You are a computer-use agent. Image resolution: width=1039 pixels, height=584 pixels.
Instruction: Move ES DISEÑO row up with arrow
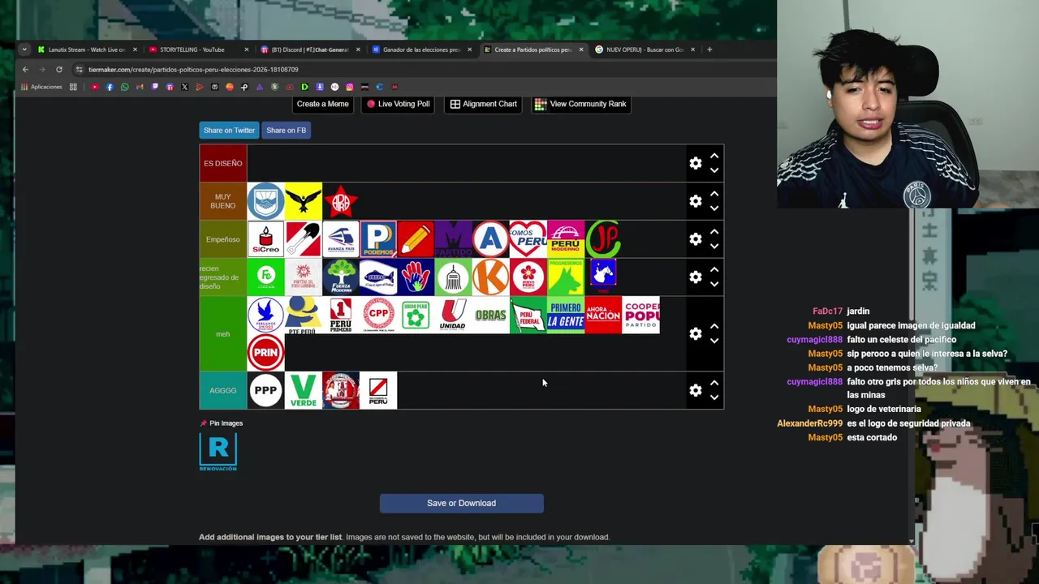pos(714,156)
